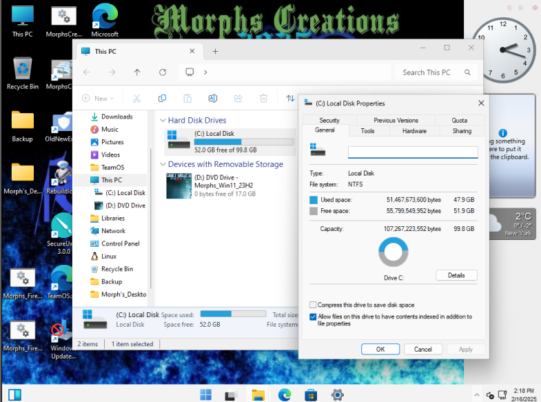The image size is (541, 402).
Task: Go back with the left arrow
Action: point(87,72)
